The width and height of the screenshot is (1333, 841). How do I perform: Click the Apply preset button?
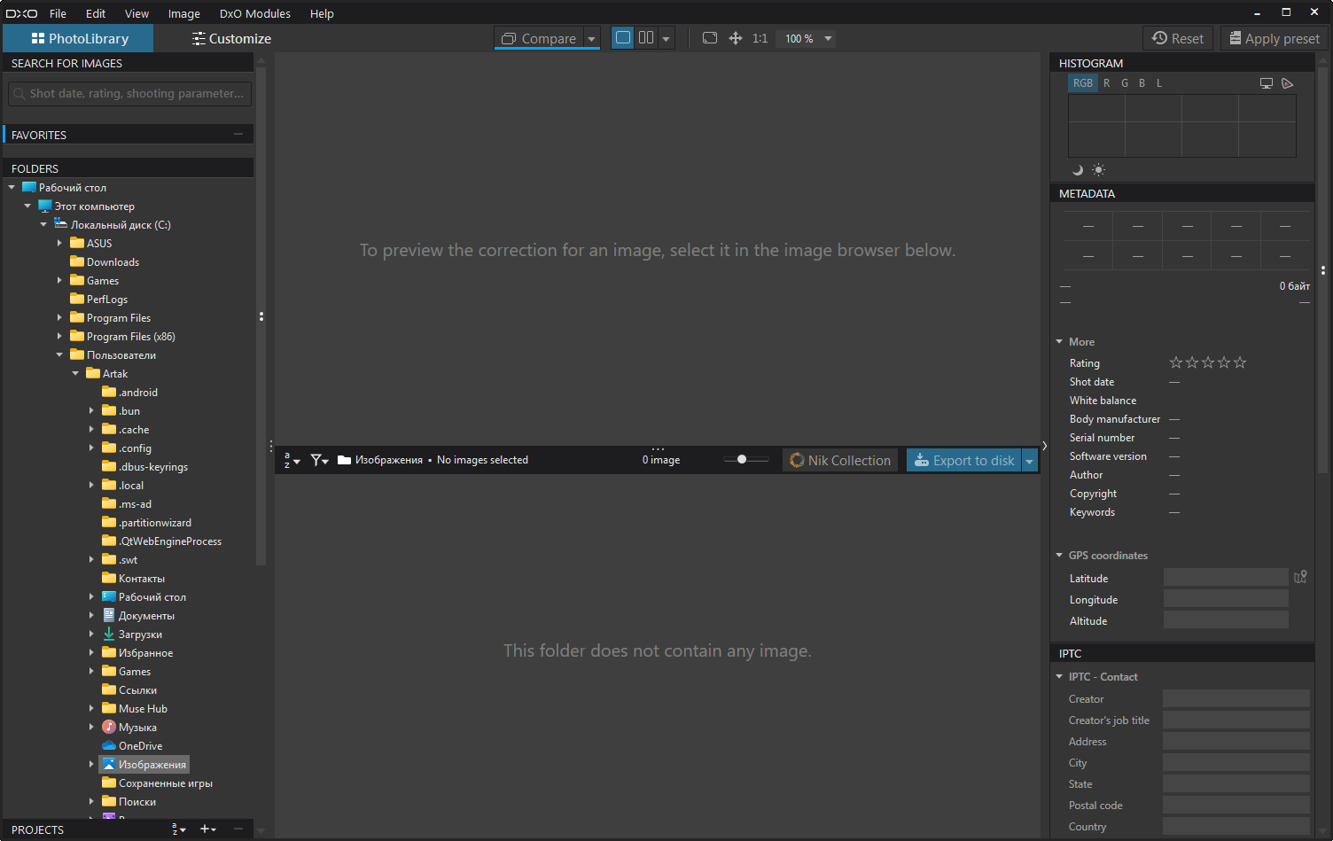coord(1274,39)
